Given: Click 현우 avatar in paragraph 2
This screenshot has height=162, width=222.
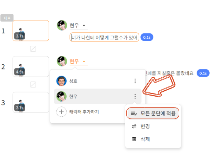Looking at the screenshot, I should point(62,61).
